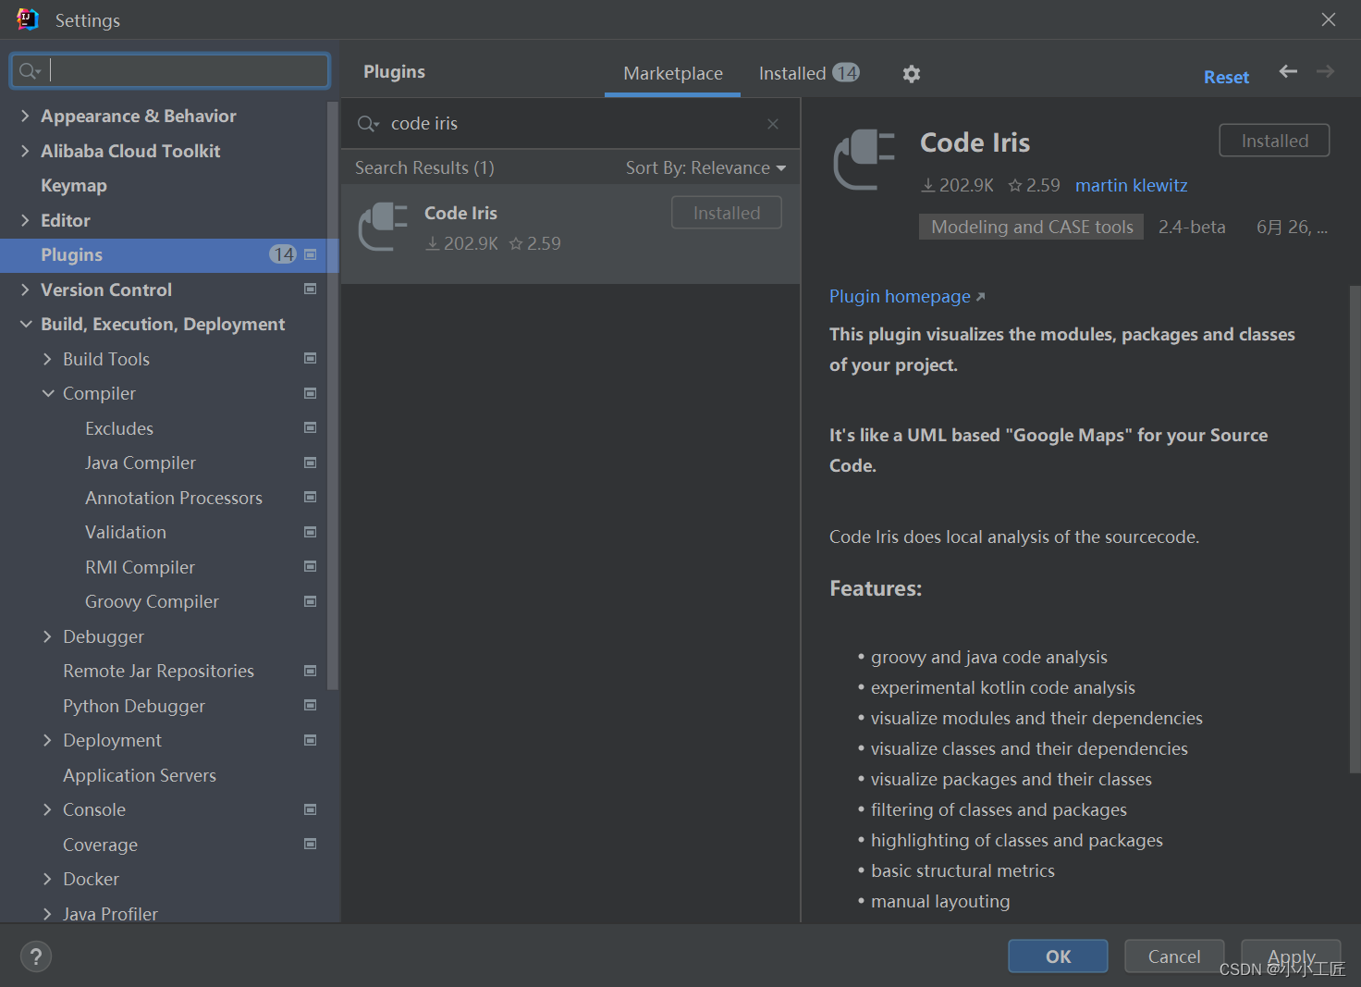
Task: Click project-level icon beside Compiler
Action: [311, 393]
